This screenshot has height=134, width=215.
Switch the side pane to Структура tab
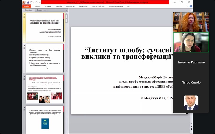point(41,10)
